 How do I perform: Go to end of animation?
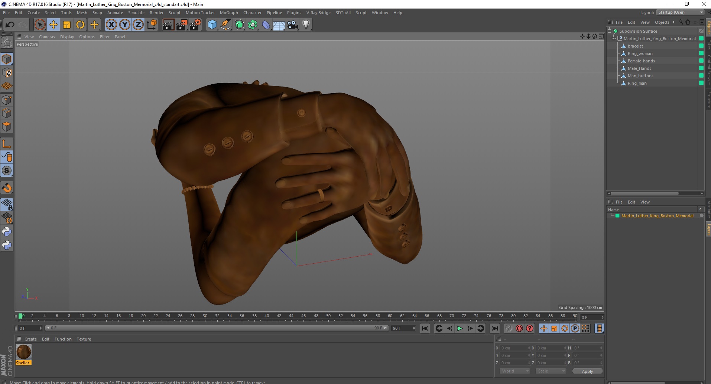click(494, 328)
